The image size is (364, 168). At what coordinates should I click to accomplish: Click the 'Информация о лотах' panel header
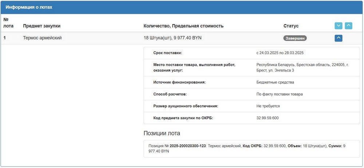tap(29, 7)
